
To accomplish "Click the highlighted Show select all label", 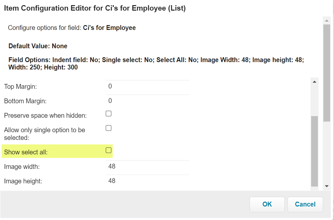I will 26,152.
